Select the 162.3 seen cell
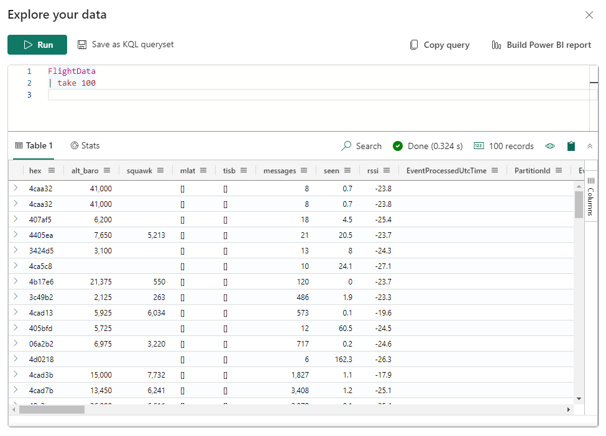The height and width of the screenshot is (436, 606). pyautogui.click(x=344, y=360)
